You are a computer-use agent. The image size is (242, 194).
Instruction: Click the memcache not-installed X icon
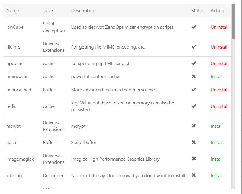(194, 76)
